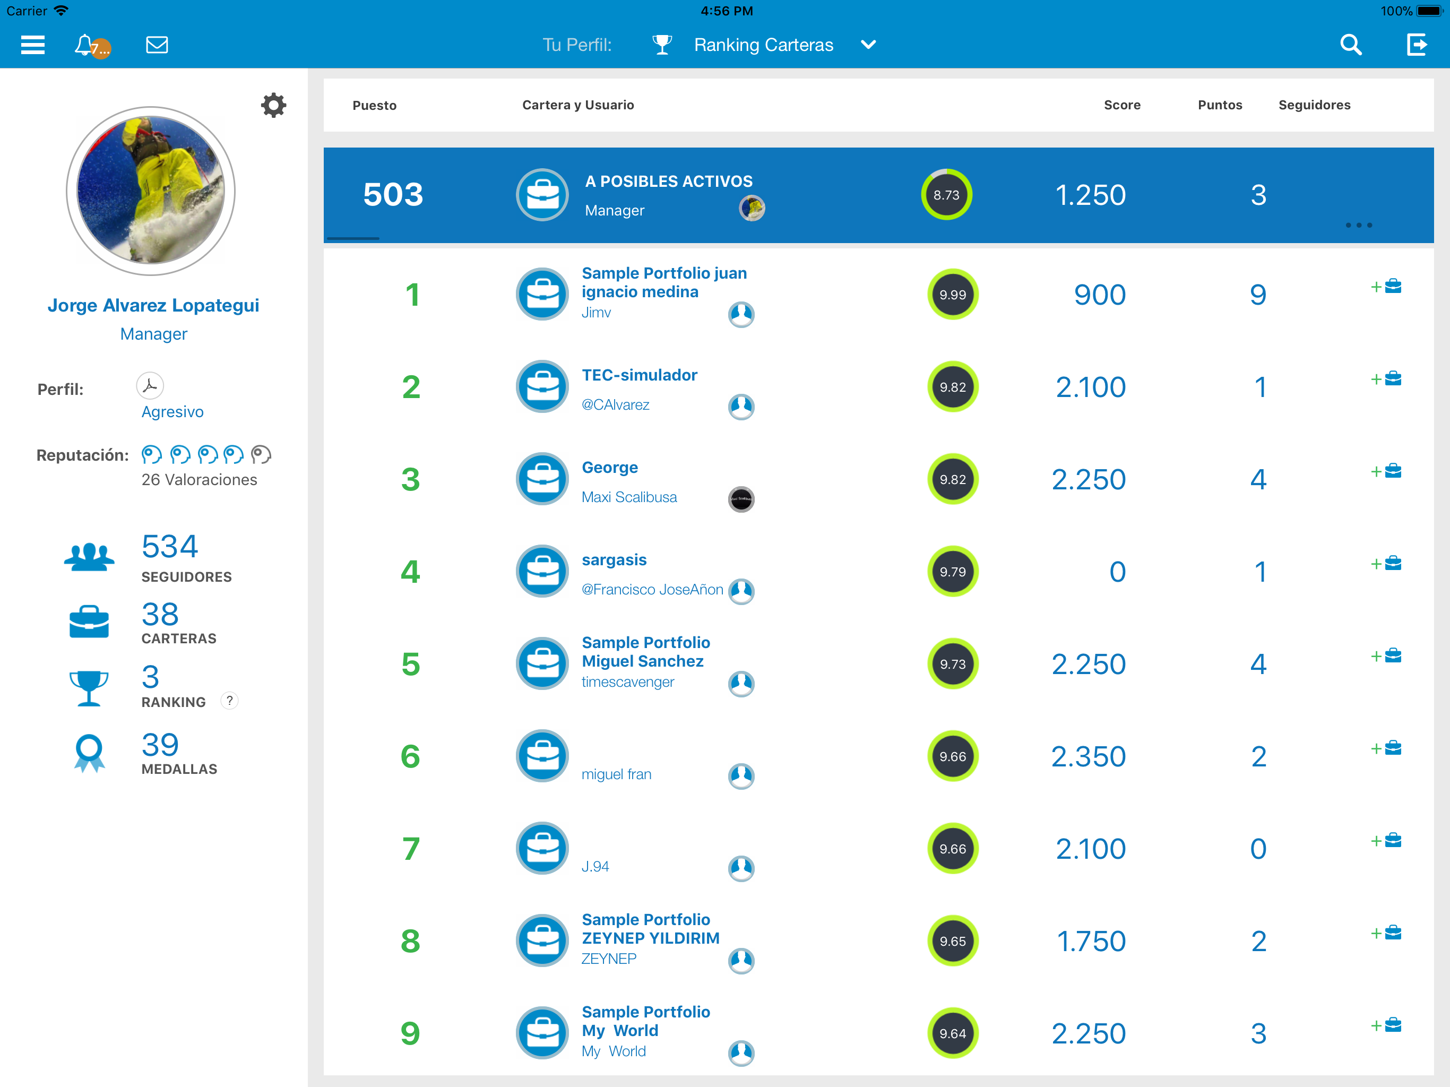Expand the Ranking Carteras dropdown chevron
The width and height of the screenshot is (1450, 1087).
(x=868, y=45)
